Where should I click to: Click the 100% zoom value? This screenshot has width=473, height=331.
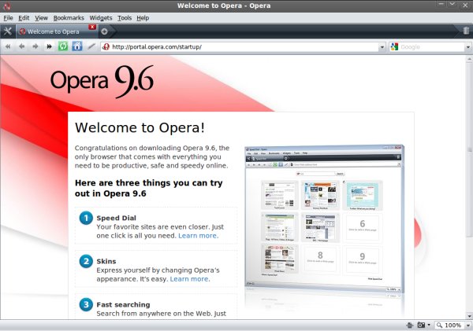(453, 325)
